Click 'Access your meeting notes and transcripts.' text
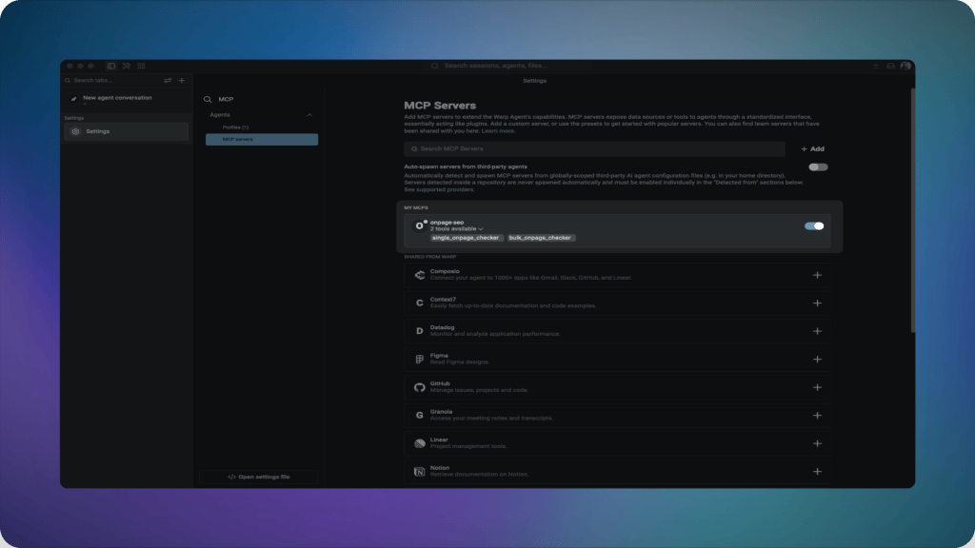The height and width of the screenshot is (548, 975). click(491, 419)
